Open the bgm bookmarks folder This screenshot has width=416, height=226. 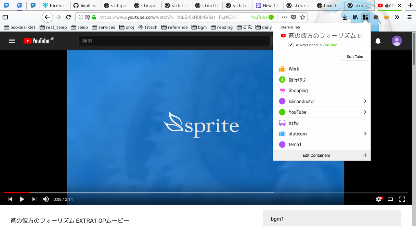pos(199,27)
